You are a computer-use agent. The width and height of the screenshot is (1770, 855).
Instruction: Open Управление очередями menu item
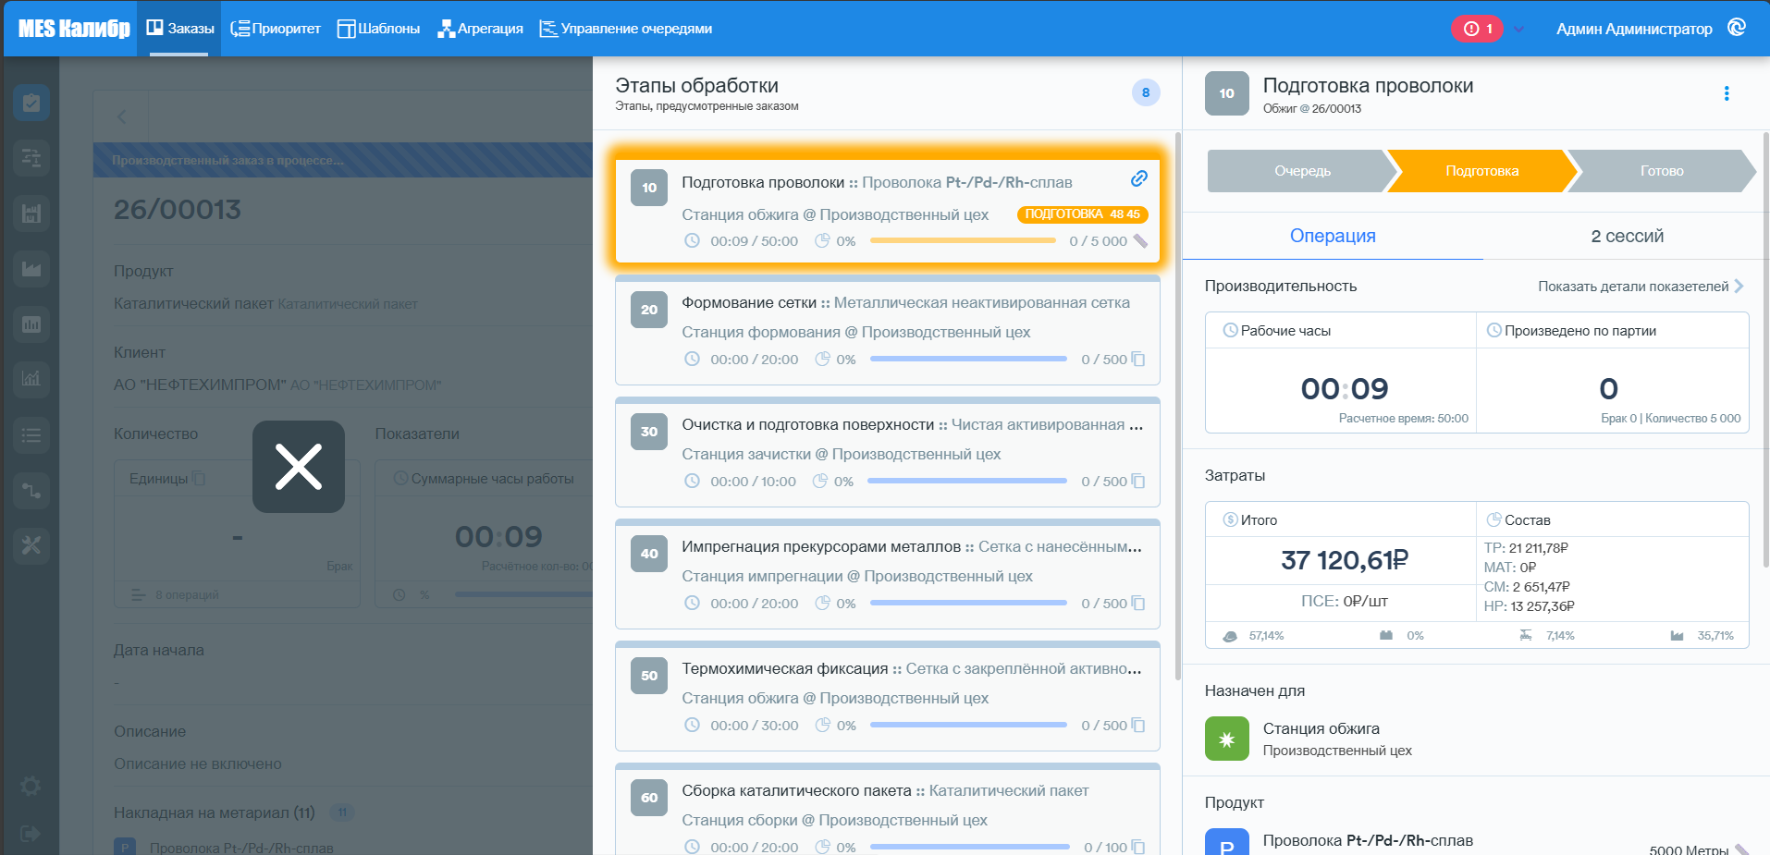pos(625,29)
